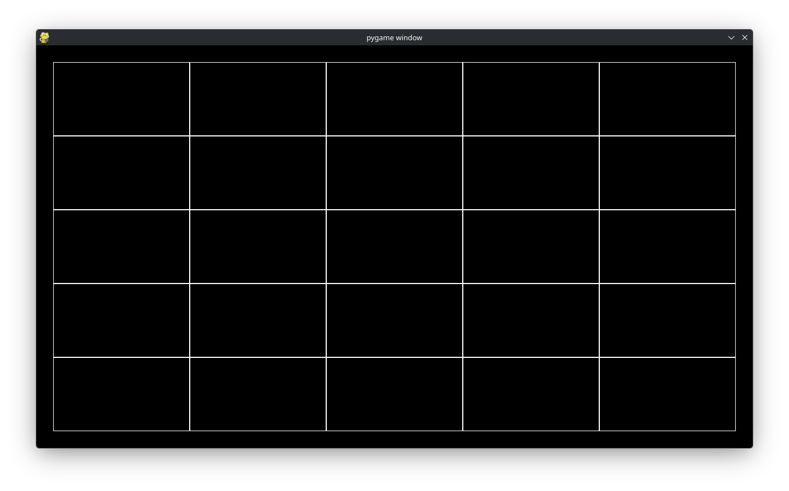Click the second-row, fourth-column grid cell
Image resolution: width=789 pixels, height=491 pixels.
[x=531, y=173]
